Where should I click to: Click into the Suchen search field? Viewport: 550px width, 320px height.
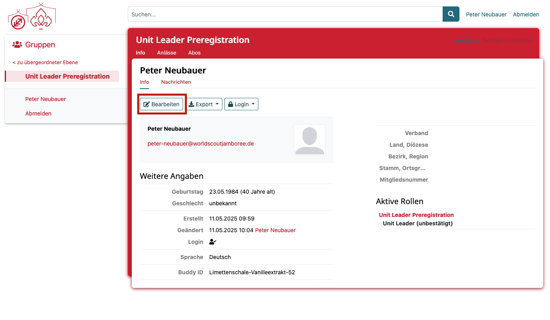[285, 14]
